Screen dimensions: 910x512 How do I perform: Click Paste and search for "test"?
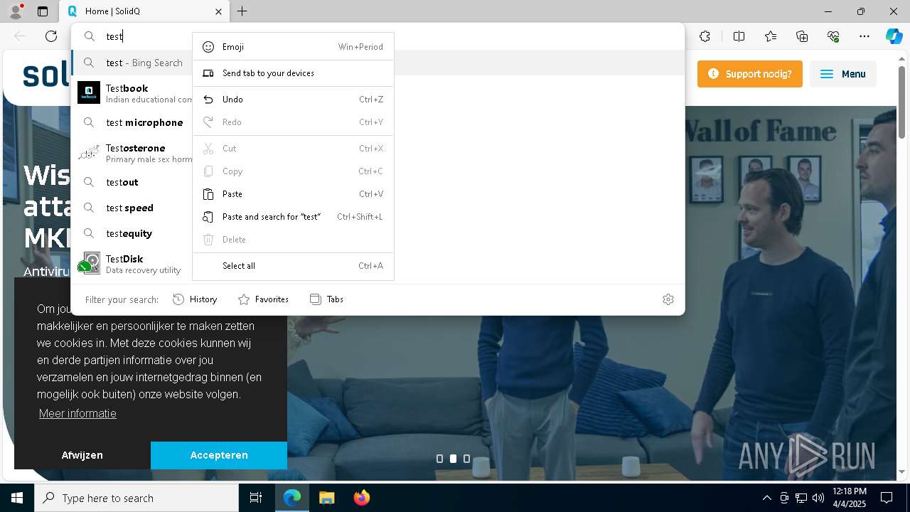click(x=293, y=217)
